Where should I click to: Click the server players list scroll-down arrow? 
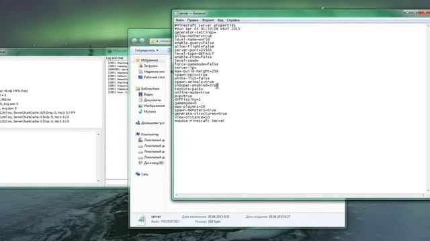click(99, 181)
